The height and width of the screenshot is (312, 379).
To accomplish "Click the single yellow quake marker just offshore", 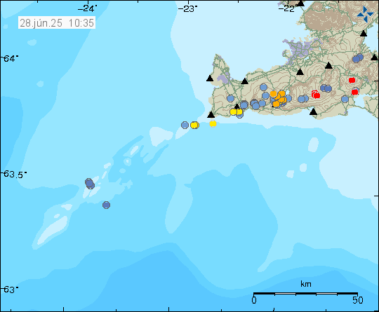I will pos(213,124).
